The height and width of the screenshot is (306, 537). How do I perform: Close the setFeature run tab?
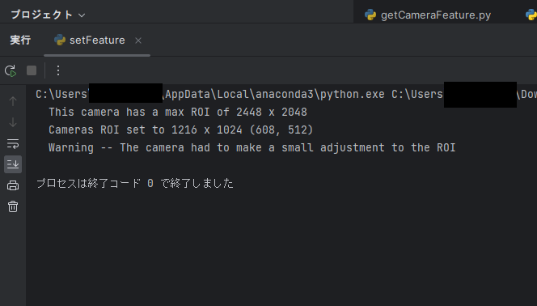(x=138, y=40)
